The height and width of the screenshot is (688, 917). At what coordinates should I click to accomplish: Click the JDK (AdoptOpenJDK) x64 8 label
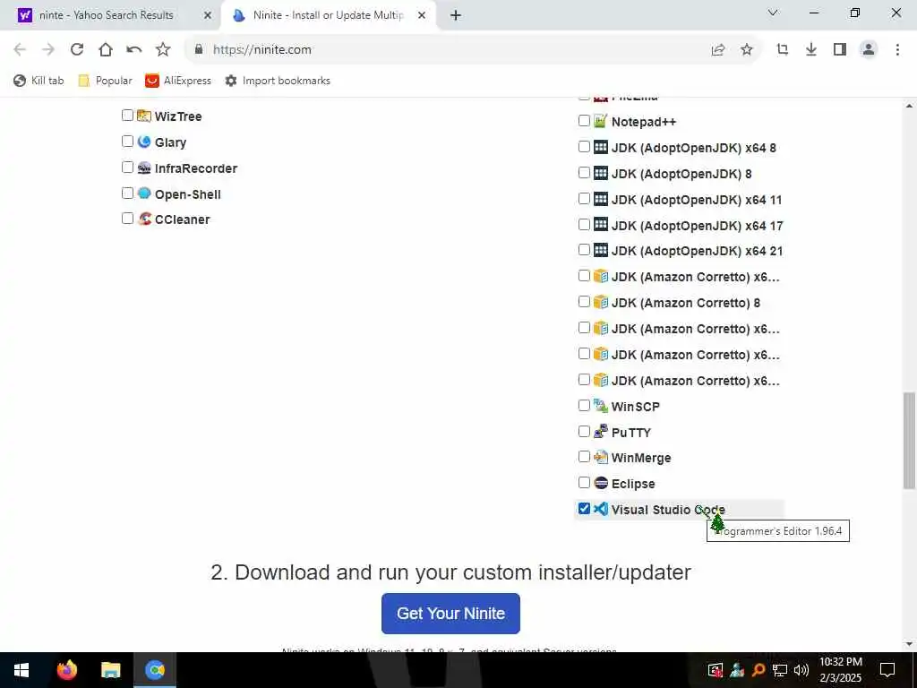(694, 148)
